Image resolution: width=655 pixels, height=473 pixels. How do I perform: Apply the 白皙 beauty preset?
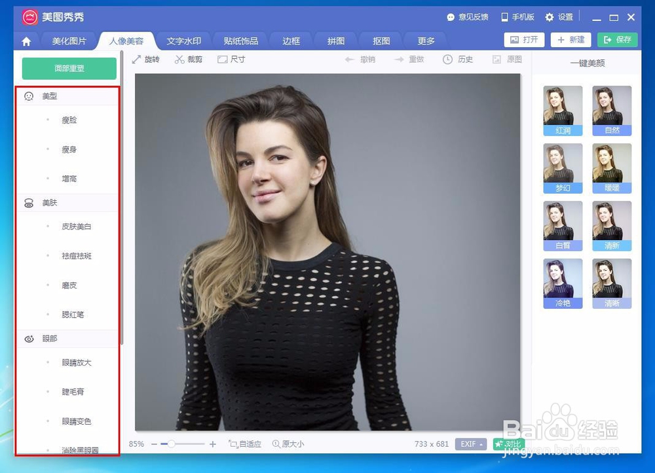point(563,226)
